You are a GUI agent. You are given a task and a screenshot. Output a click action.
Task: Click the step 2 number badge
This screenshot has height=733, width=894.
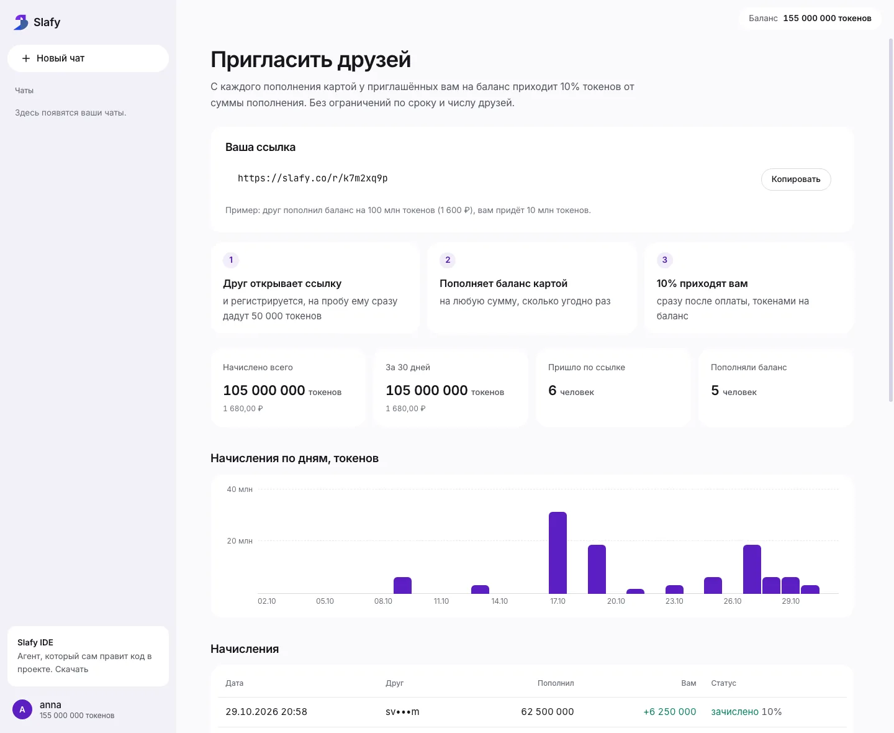coord(448,260)
